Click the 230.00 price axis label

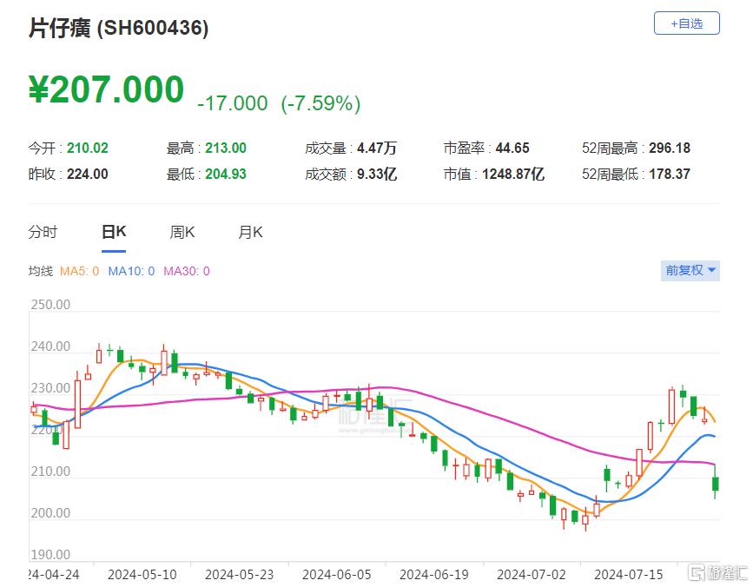(x=50, y=388)
